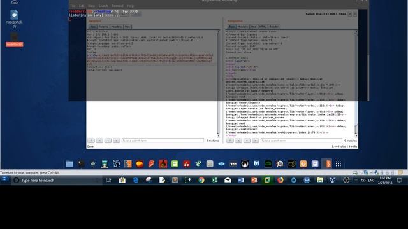The image size is (408, 229).
Task: Switch Request pane to Headers tab
Action: click(x=116, y=27)
